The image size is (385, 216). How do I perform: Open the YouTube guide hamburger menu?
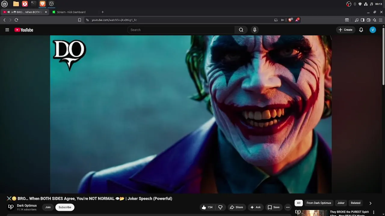[x=7, y=30]
